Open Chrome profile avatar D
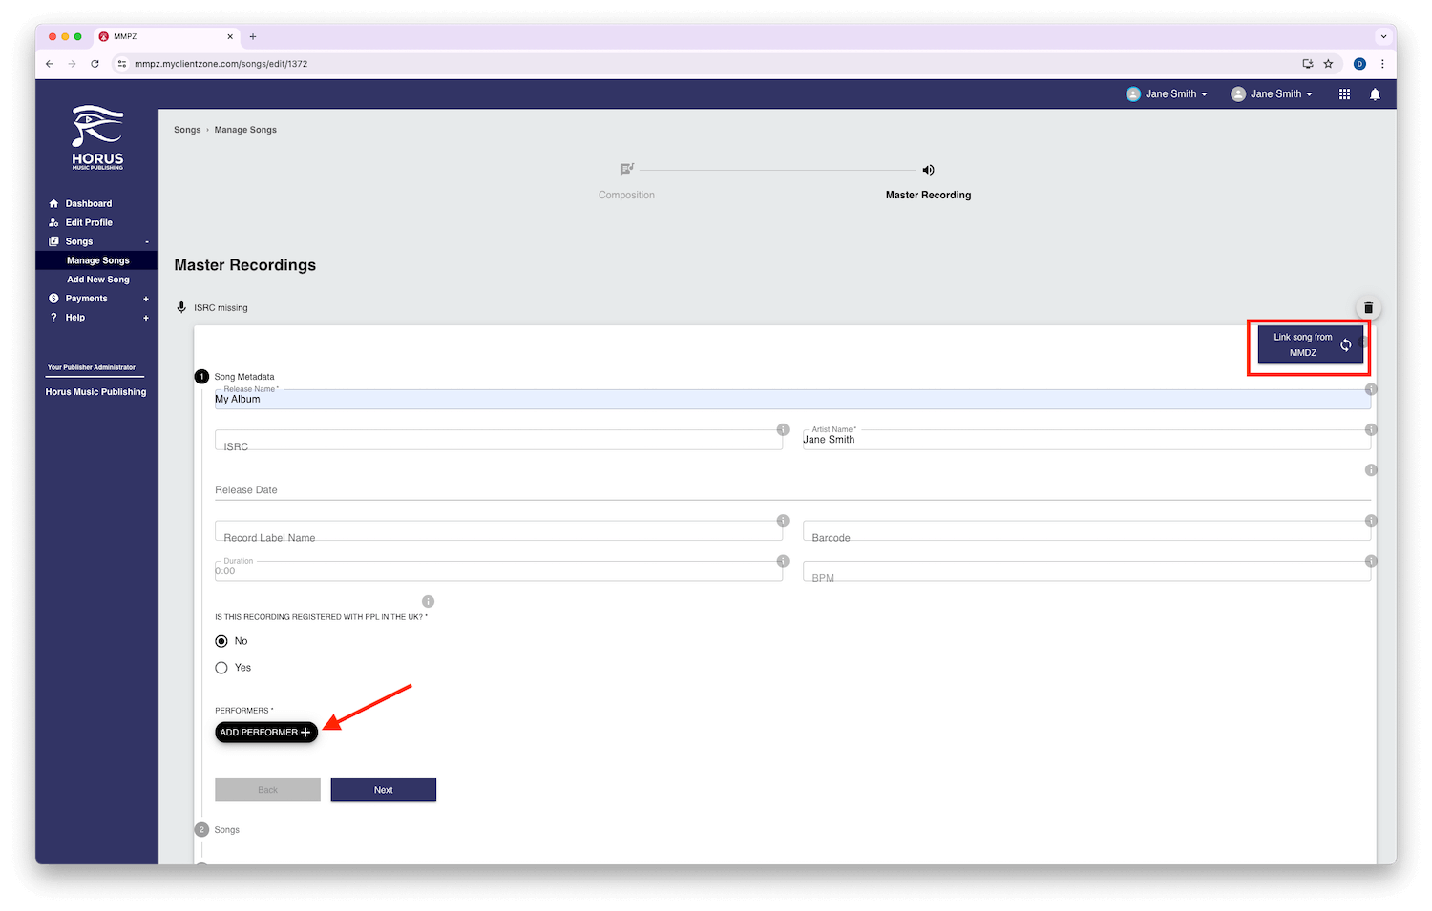Viewport: 1432px width, 911px height. pyautogui.click(x=1359, y=64)
